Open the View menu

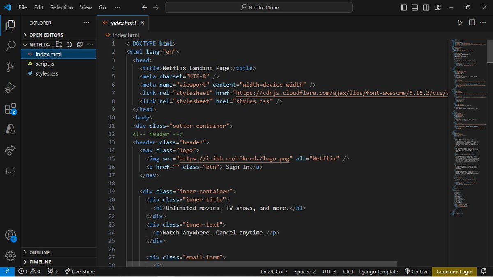(x=86, y=7)
